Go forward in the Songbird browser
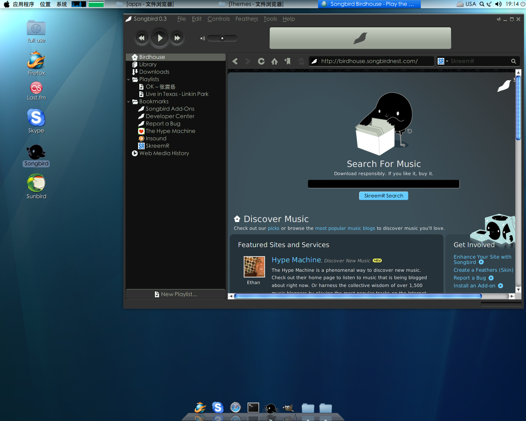This screenshot has height=421, width=526. (x=248, y=61)
